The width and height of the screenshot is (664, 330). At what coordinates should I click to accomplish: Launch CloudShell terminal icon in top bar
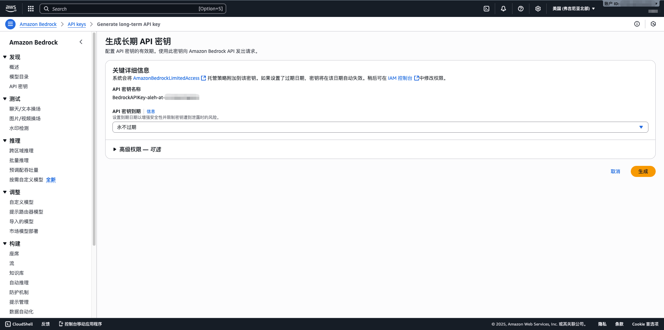click(x=486, y=8)
